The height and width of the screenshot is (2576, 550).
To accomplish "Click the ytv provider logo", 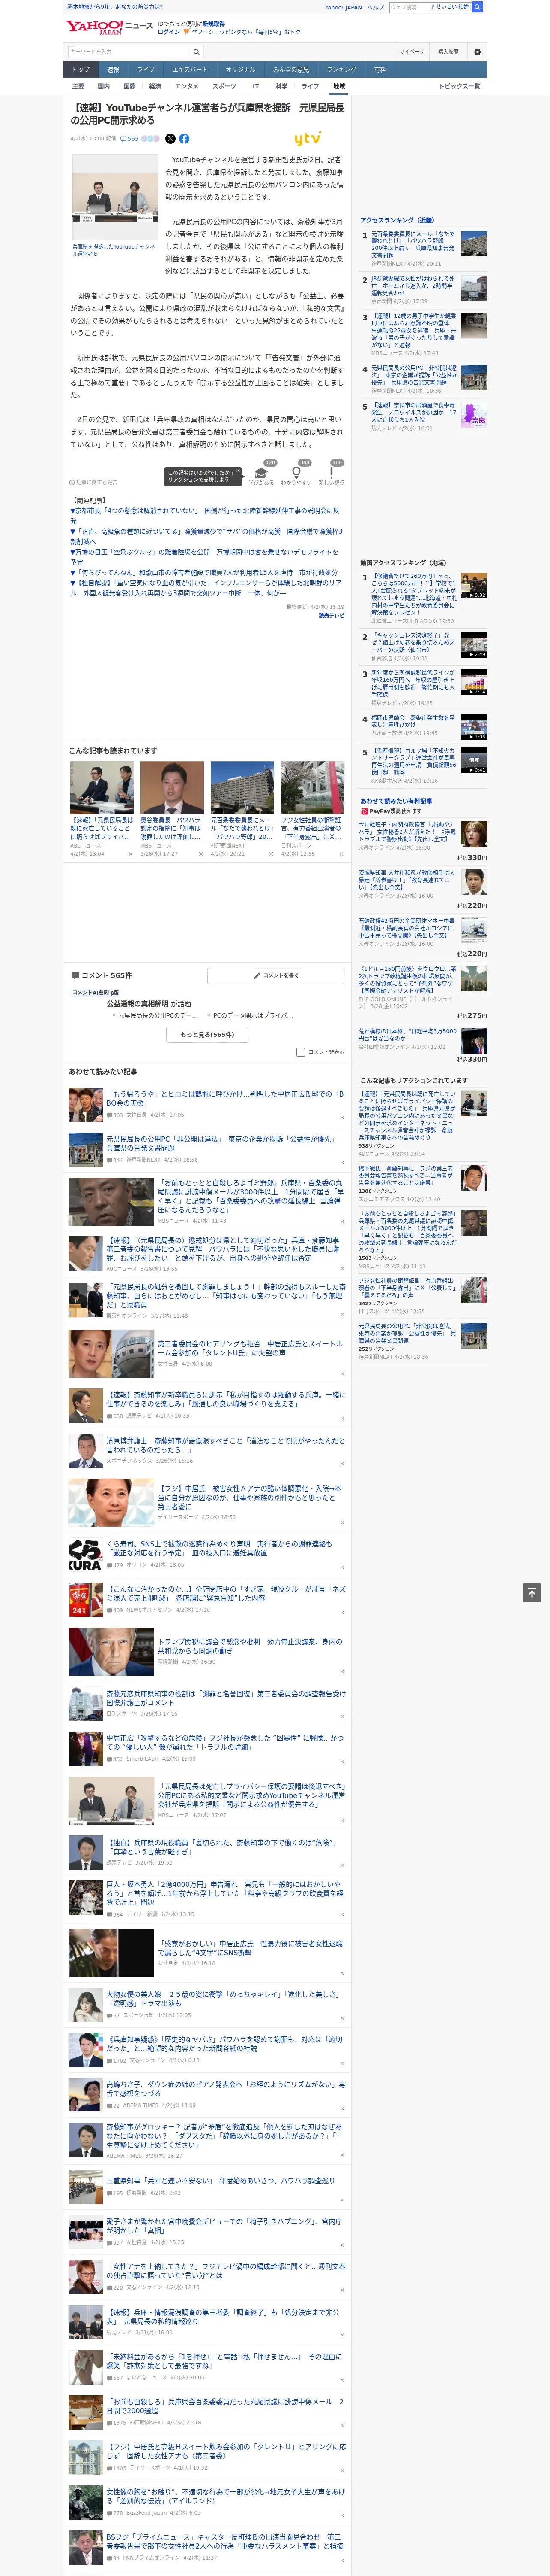I will [x=308, y=139].
